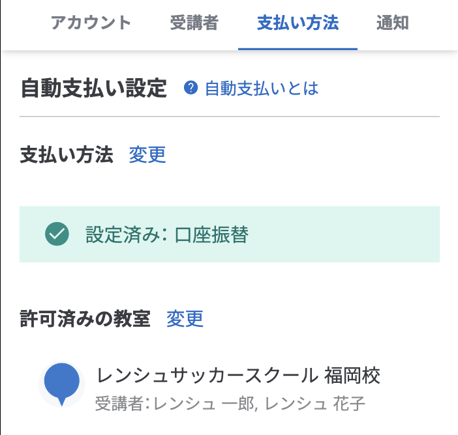Click 変更 next to 支払い方法 heading
Image resolution: width=458 pixels, height=435 pixels.
point(147,155)
